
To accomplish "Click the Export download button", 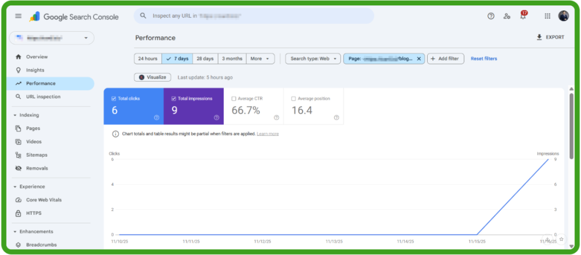I will pyautogui.click(x=550, y=38).
